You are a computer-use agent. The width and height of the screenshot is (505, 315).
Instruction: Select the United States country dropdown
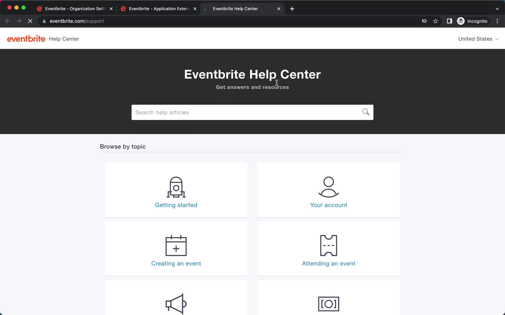478,39
